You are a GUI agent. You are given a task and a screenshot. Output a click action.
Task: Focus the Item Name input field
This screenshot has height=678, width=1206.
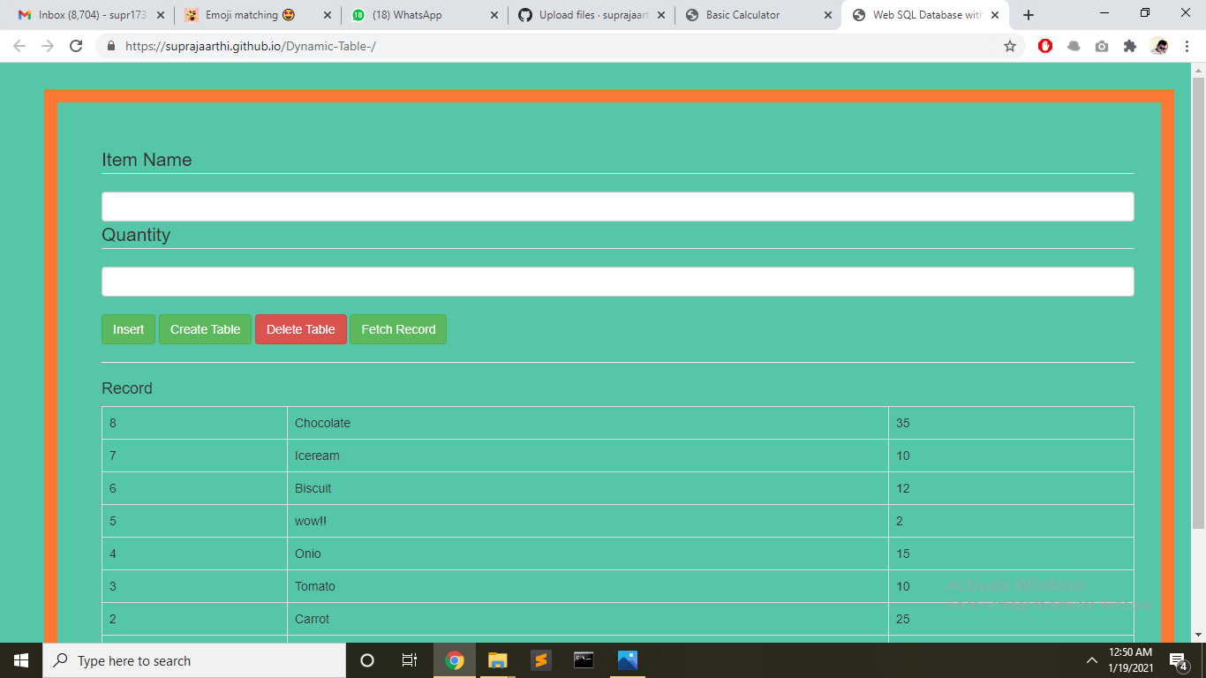(618, 207)
